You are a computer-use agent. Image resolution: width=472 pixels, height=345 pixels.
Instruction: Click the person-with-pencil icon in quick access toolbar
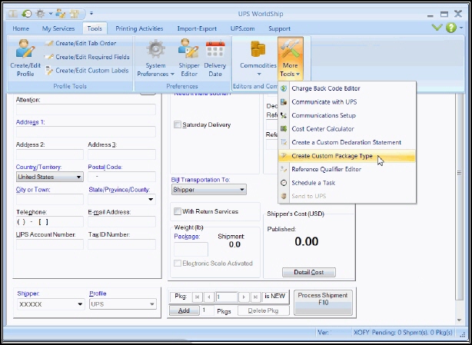[61, 14]
